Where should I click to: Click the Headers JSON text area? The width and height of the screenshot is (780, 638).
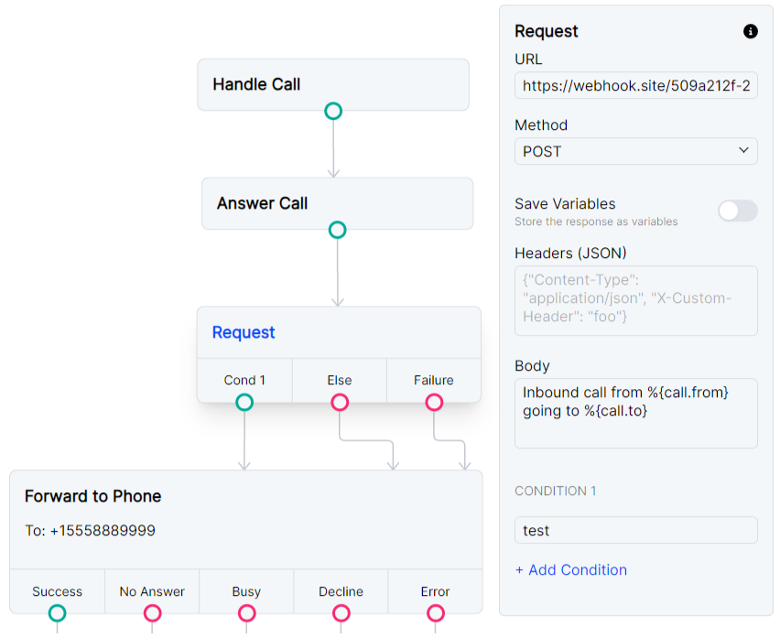(635, 300)
